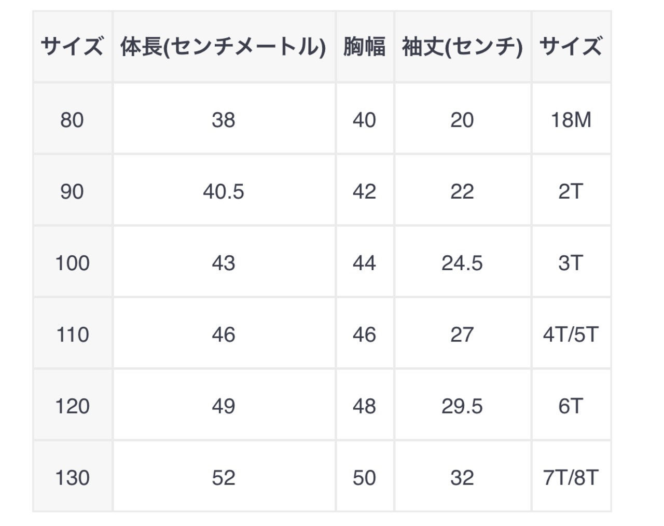
Task: Click the 2T size cell
Action: click(x=571, y=191)
